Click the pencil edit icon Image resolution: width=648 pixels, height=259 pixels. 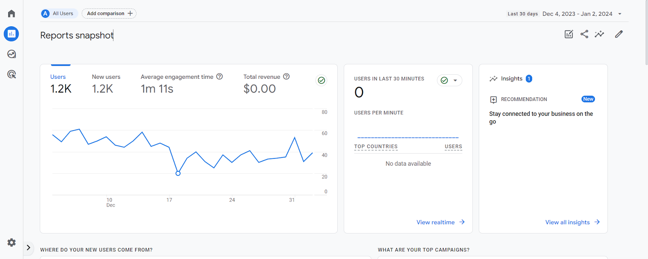619,34
